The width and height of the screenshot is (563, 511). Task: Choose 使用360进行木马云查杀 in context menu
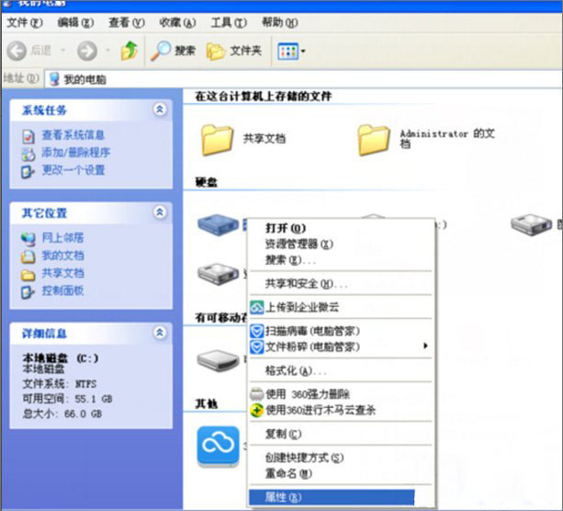[x=341, y=410]
